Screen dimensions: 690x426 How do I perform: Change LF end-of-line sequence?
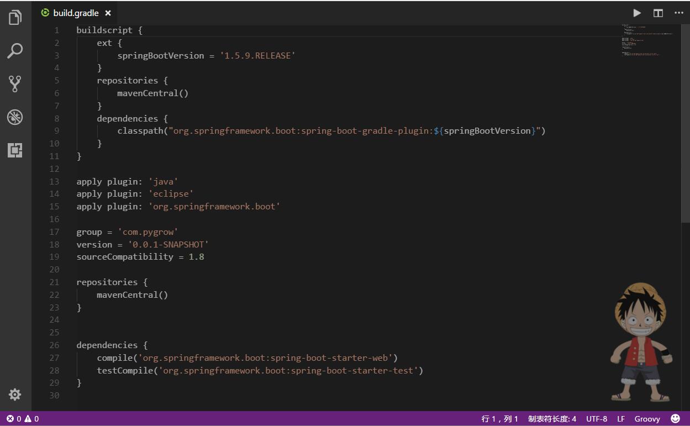[621, 419]
